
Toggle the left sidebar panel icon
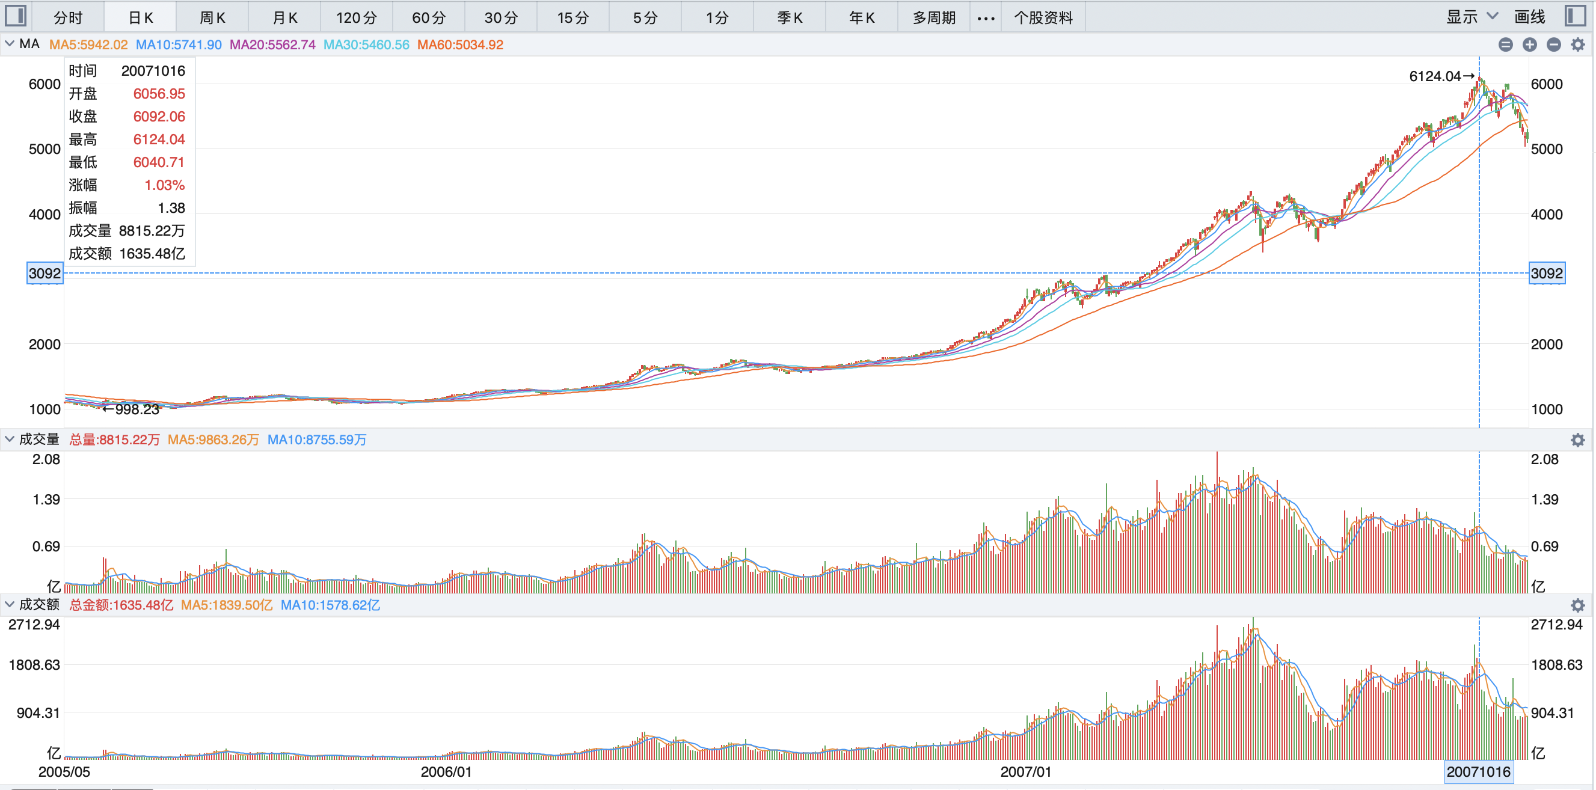(16, 16)
